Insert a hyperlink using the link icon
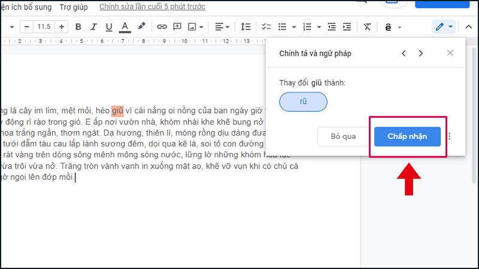Screen dimensions: 479x269 [162, 27]
